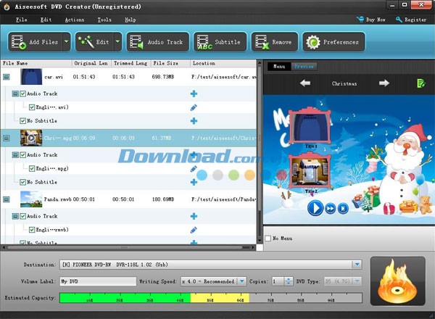Toggle Engli...avi) audio checkbox
This screenshot has height=319, width=435.
click(x=32, y=107)
